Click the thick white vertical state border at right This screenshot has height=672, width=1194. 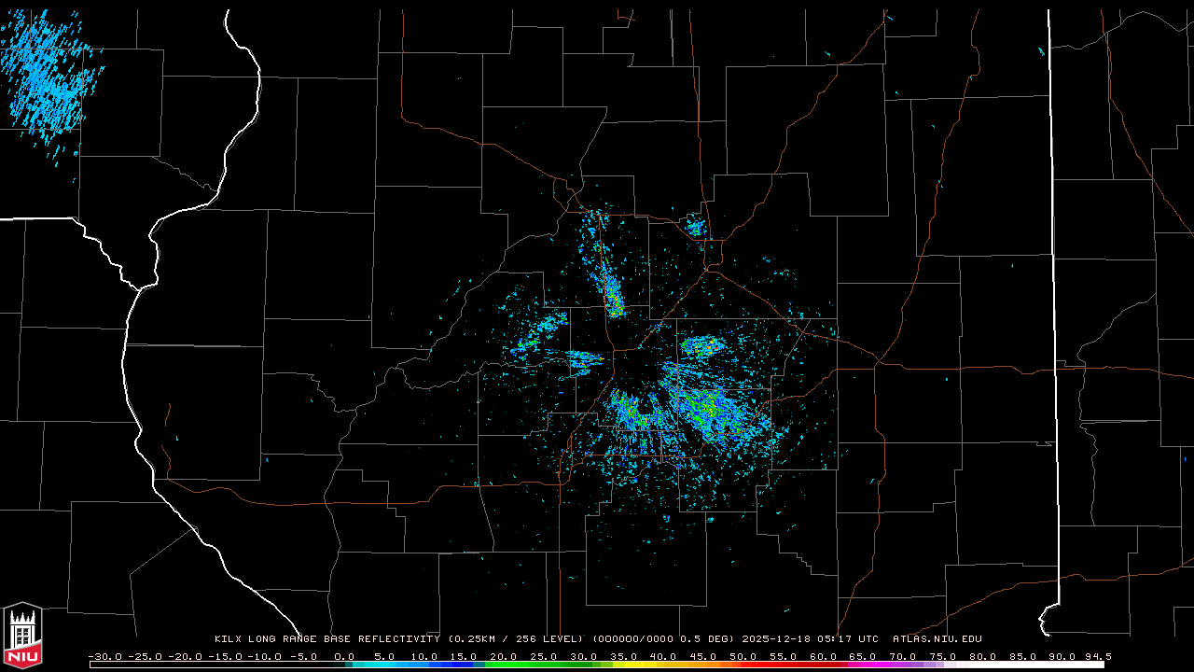pyautogui.click(x=1049, y=280)
